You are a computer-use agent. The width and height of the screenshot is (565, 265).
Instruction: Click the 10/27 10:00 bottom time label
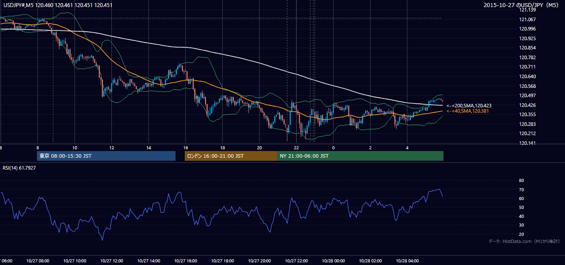[x=74, y=261]
